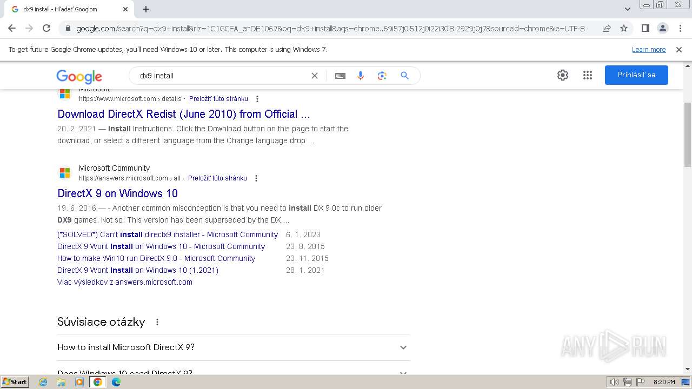Open the Google apps grid

tap(588, 75)
